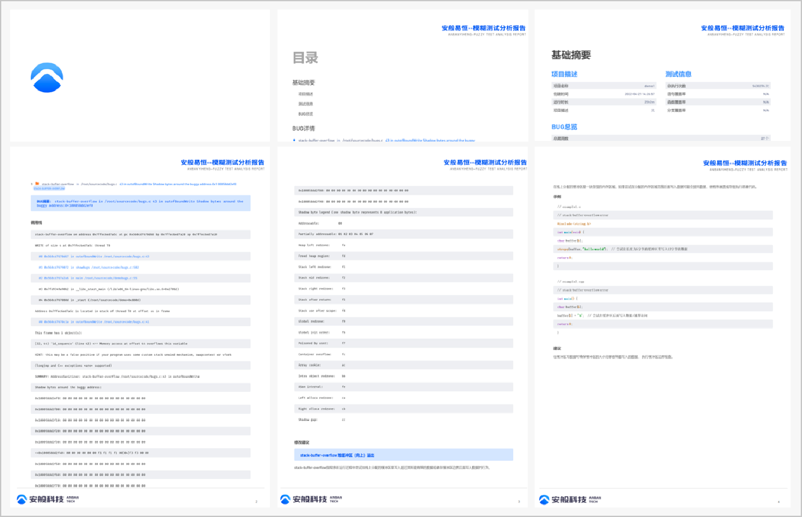Screen dimensions: 802x517
Task: Select the 目录 table of contents page thumbnail
Action: [x=402, y=75]
